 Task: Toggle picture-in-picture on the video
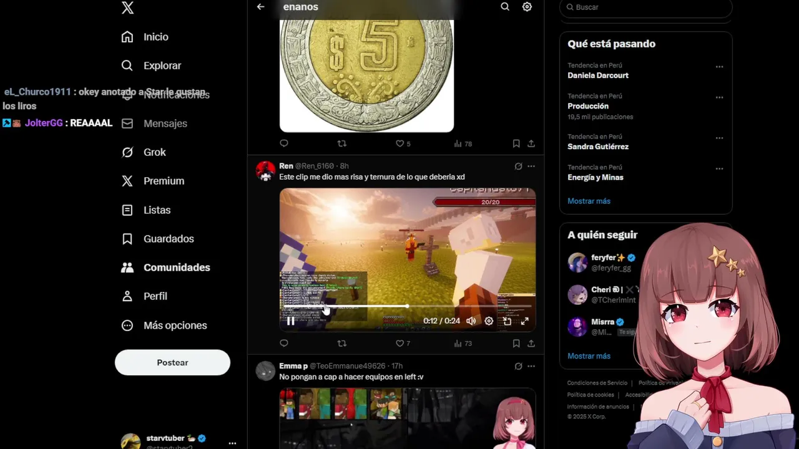[507, 321]
